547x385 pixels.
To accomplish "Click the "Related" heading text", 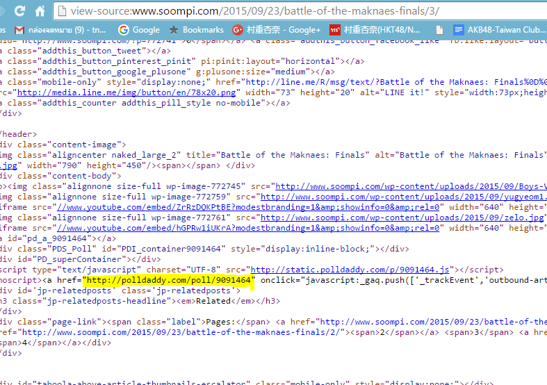I will click(213, 301).
